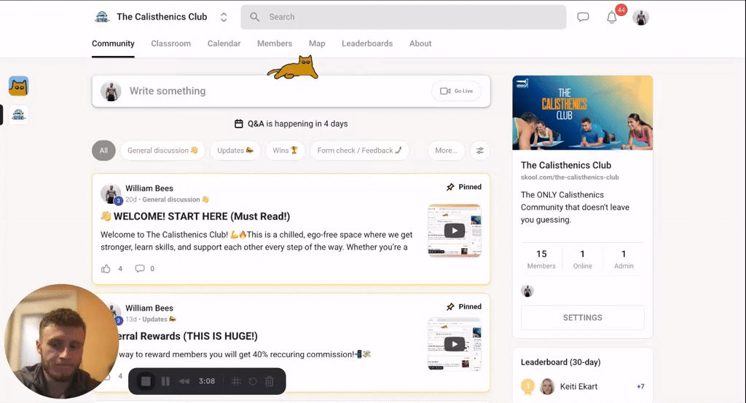Open the Calendar tab
Screen dimensions: 746x403
click(224, 44)
